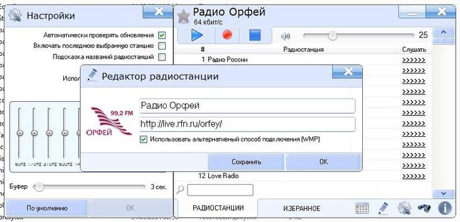Select the Радио России row
The image size is (460, 222).
click(304, 60)
